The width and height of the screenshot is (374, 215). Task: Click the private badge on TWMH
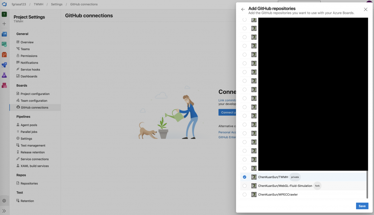click(x=295, y=177)
